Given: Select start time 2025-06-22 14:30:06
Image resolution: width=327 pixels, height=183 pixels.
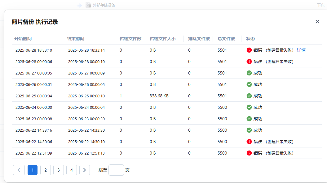Looking at the screenshot, I should 34,142.
